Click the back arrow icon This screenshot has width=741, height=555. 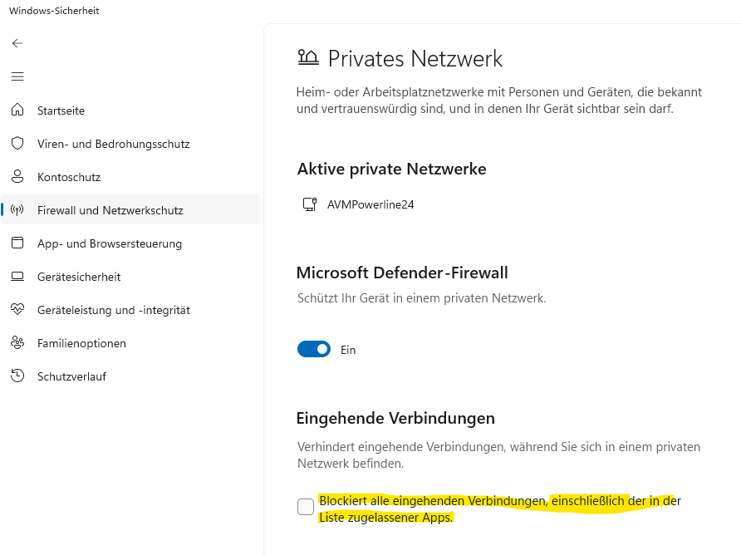[17, 43]
